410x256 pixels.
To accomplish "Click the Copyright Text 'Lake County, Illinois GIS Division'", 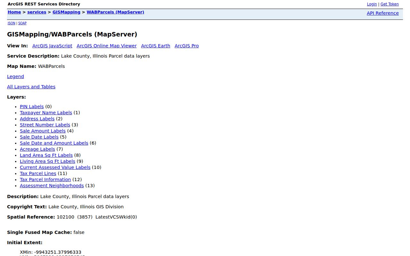I will (x=86, y=207).
